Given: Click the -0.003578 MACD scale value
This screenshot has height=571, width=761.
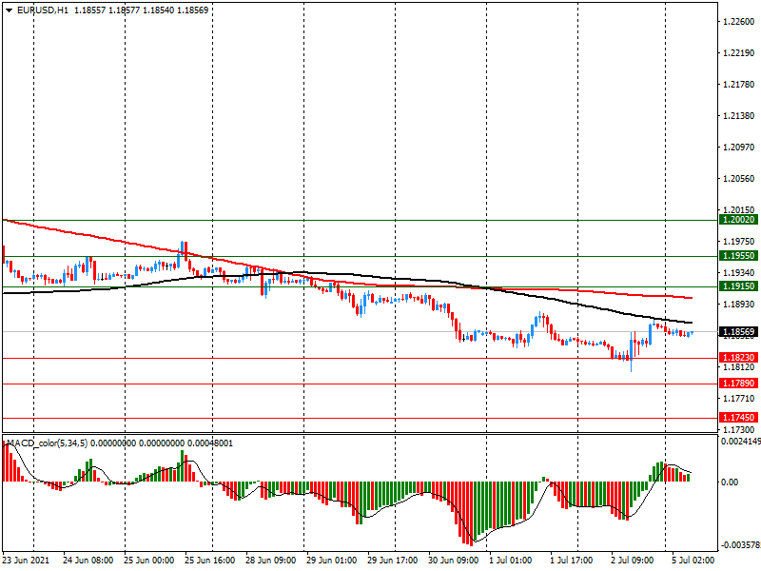Looking at the screenshot, I should 738,546.
